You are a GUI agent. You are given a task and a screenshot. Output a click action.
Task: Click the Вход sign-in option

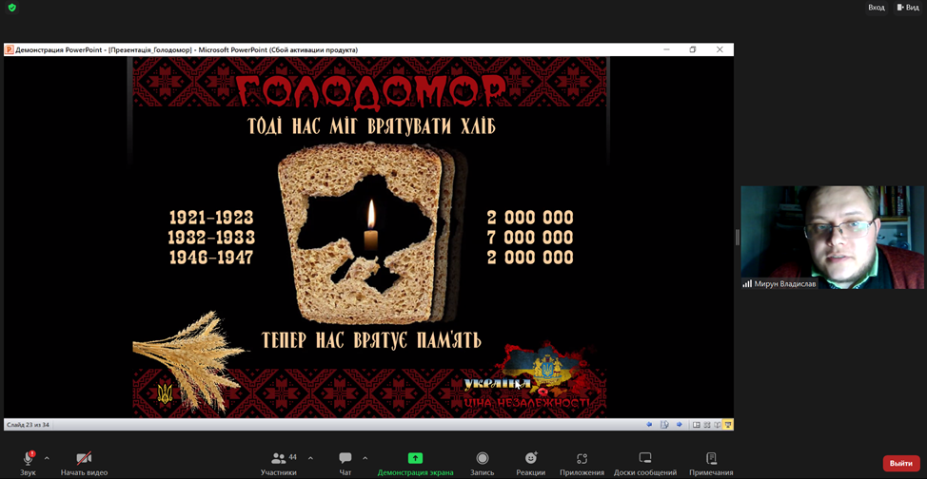coord(876,8)
